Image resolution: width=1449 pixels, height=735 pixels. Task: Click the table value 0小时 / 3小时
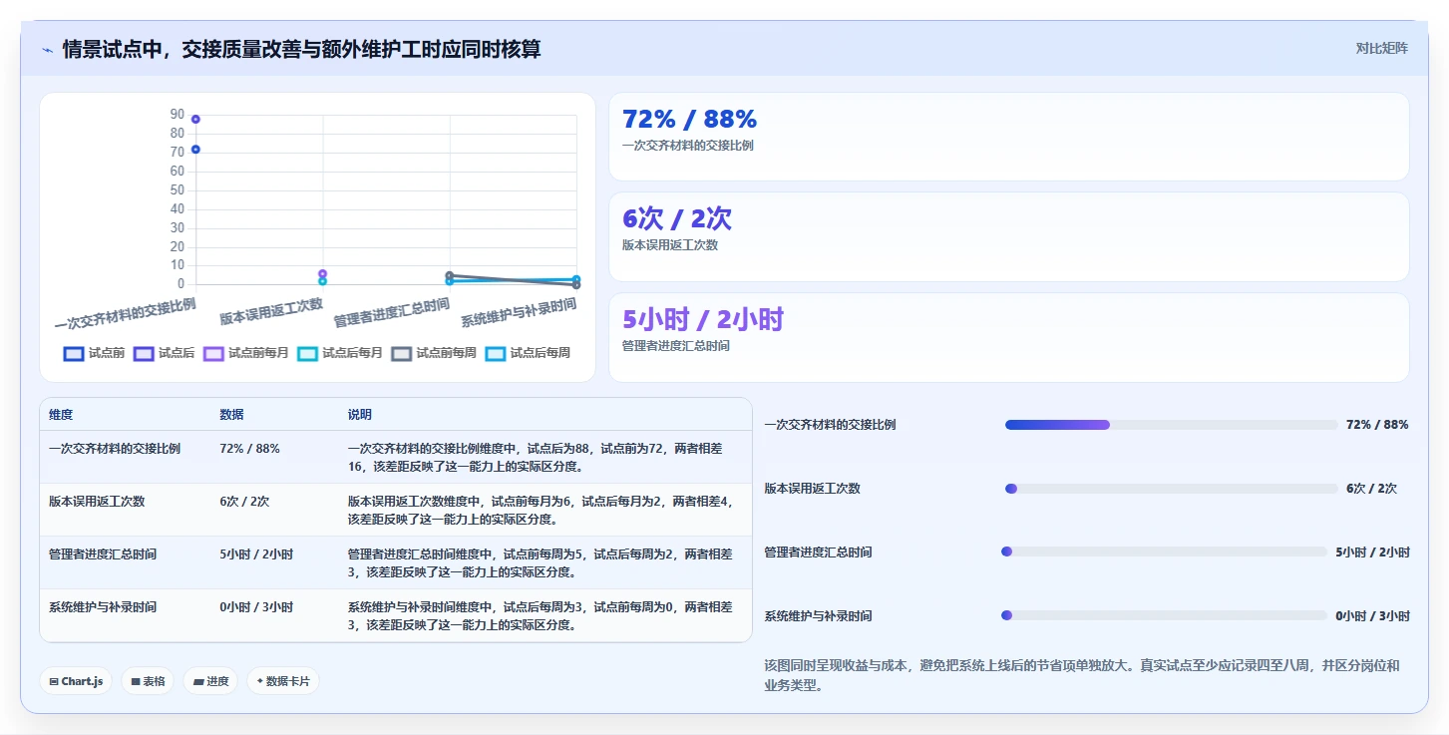pyautogui.click(x=256, y=606)
